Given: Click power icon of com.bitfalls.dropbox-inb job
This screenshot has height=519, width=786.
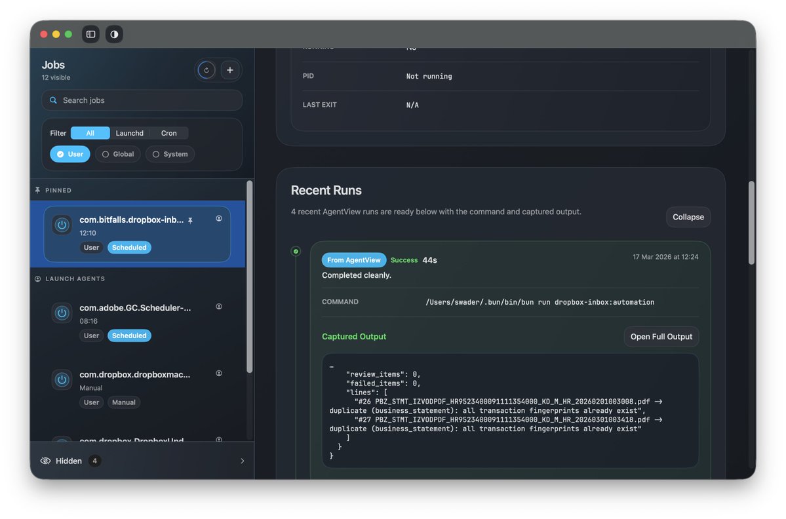Looking at the screenshot, I should 62,225.
